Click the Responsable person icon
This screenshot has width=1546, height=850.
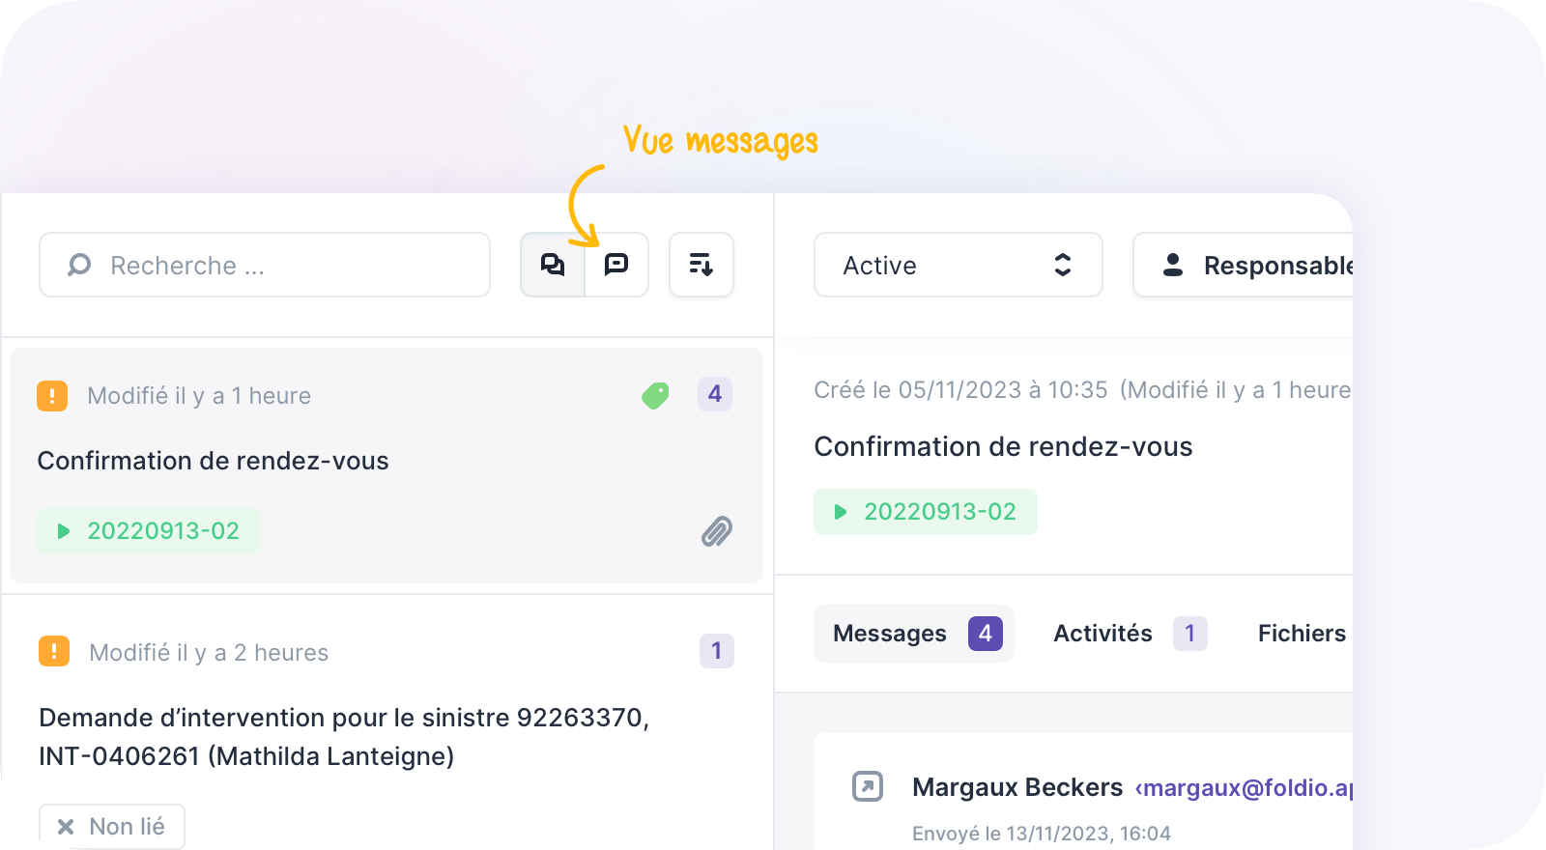[x=1173, y=265]
